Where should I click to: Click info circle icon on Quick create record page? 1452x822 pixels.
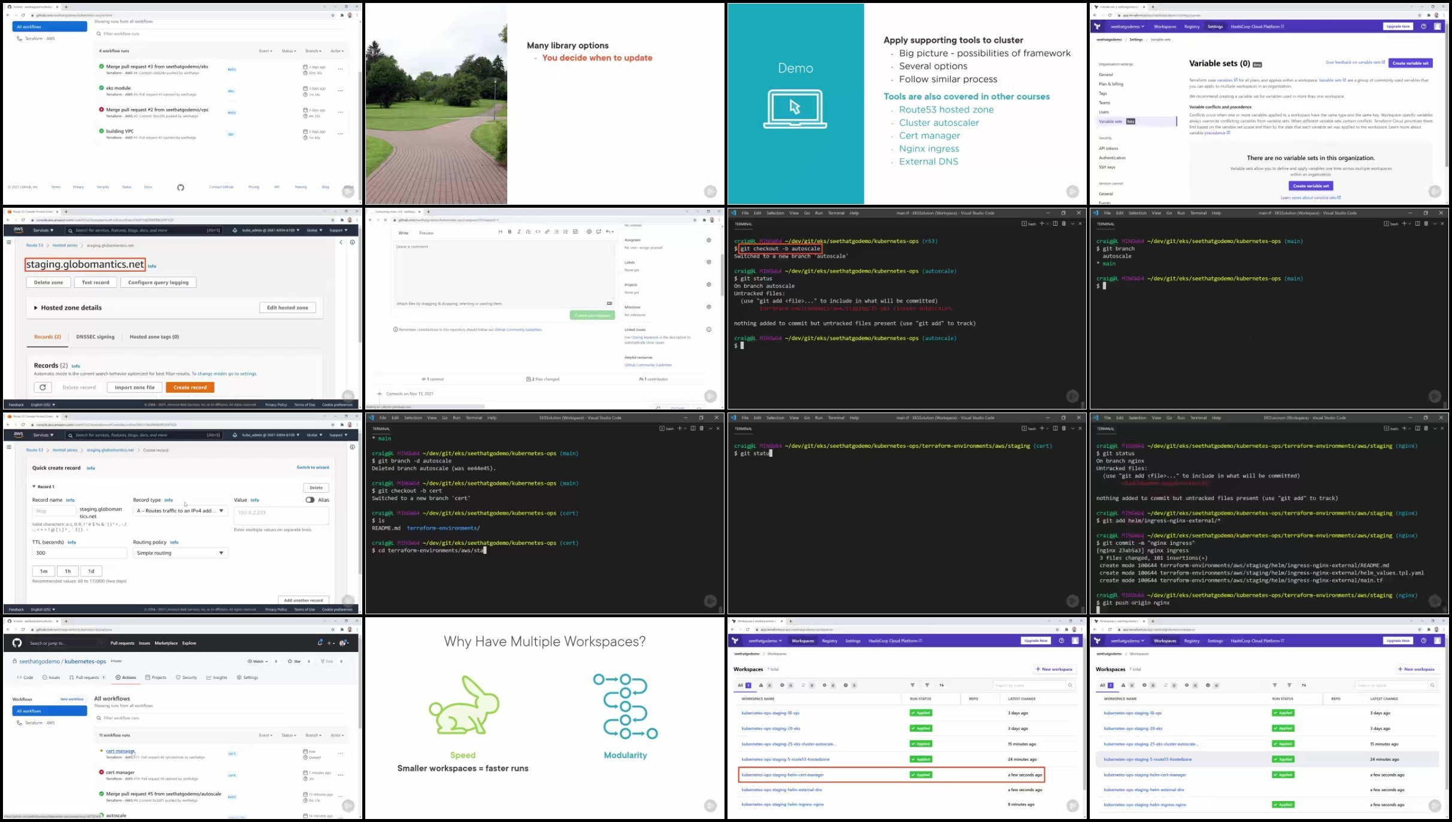(x=352, y=447)
